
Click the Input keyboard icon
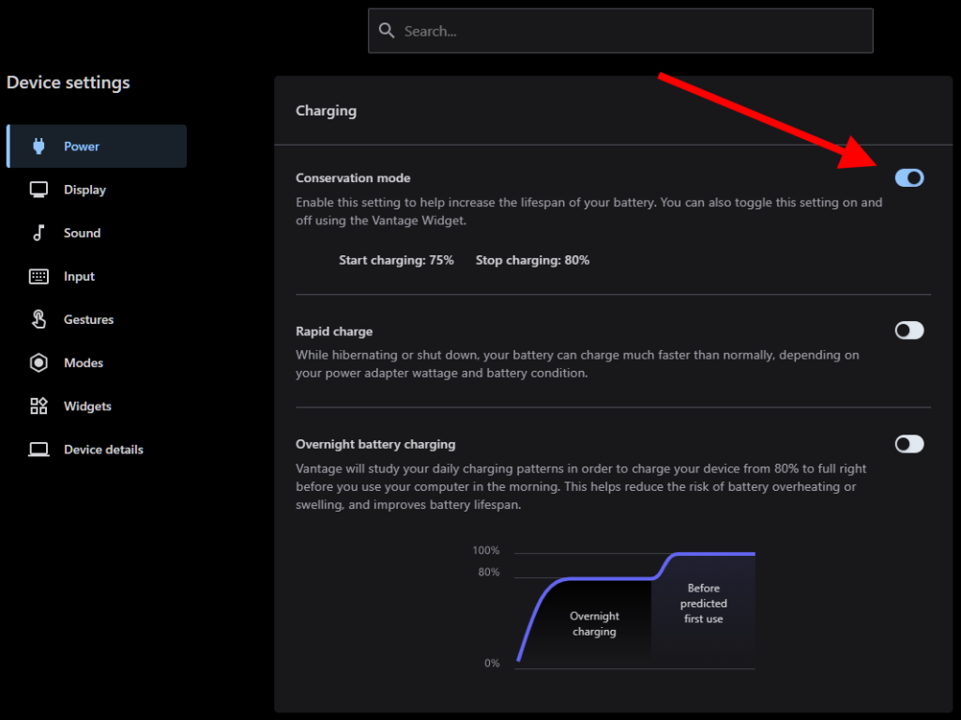(x=38, y=276)
